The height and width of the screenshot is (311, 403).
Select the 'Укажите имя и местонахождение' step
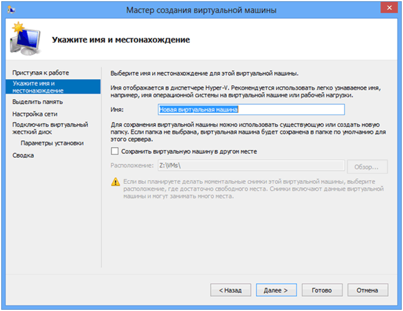[37, 87]
